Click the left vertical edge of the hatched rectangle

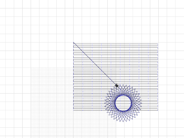click(74, 77)
